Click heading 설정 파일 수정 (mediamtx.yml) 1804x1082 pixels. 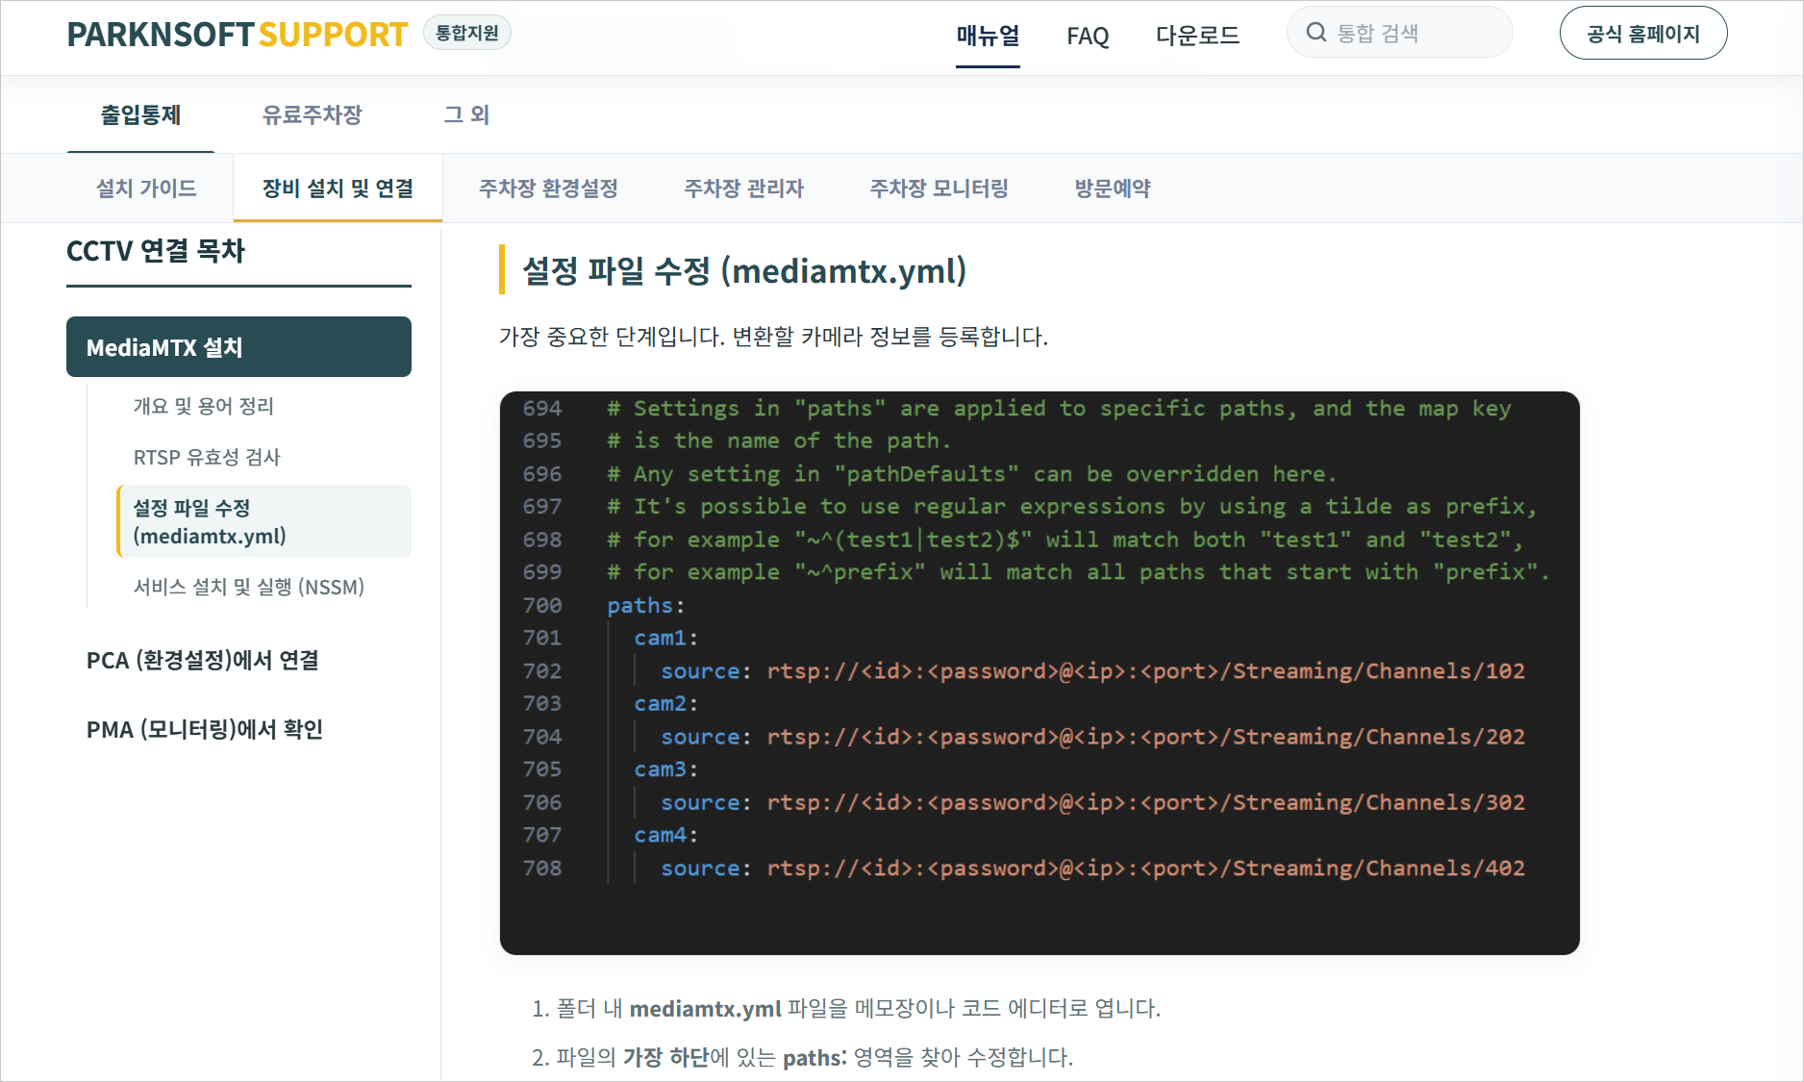[x=744, y=271]
